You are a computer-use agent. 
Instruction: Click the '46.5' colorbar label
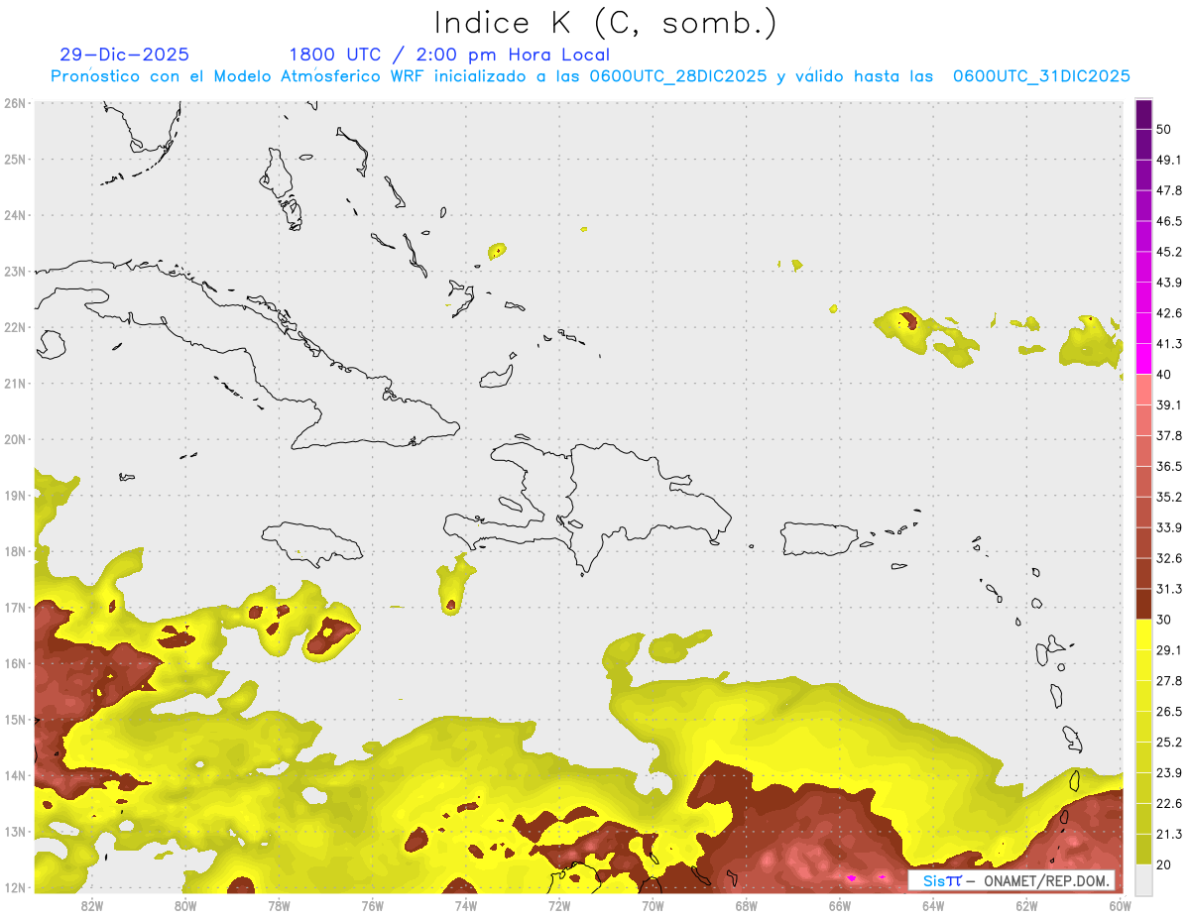(1168, 221)
